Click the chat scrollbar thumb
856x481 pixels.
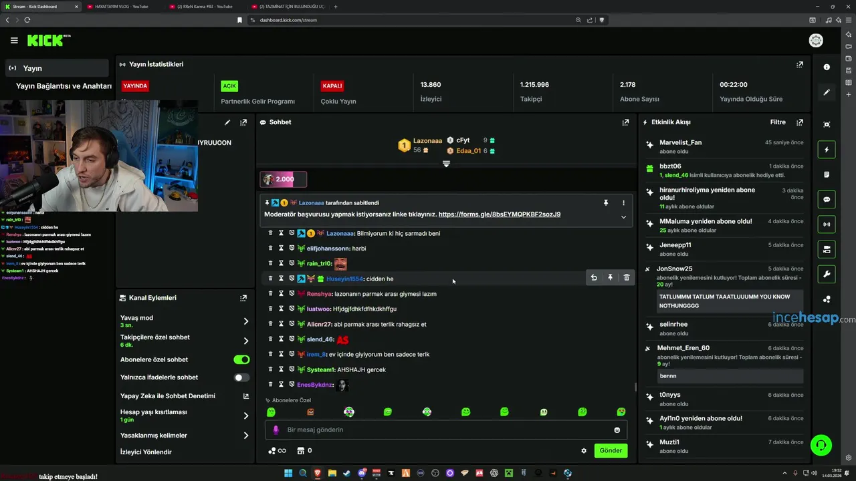[635, 387]
